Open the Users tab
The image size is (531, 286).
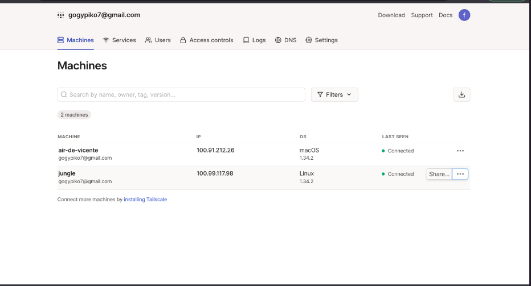158,40
